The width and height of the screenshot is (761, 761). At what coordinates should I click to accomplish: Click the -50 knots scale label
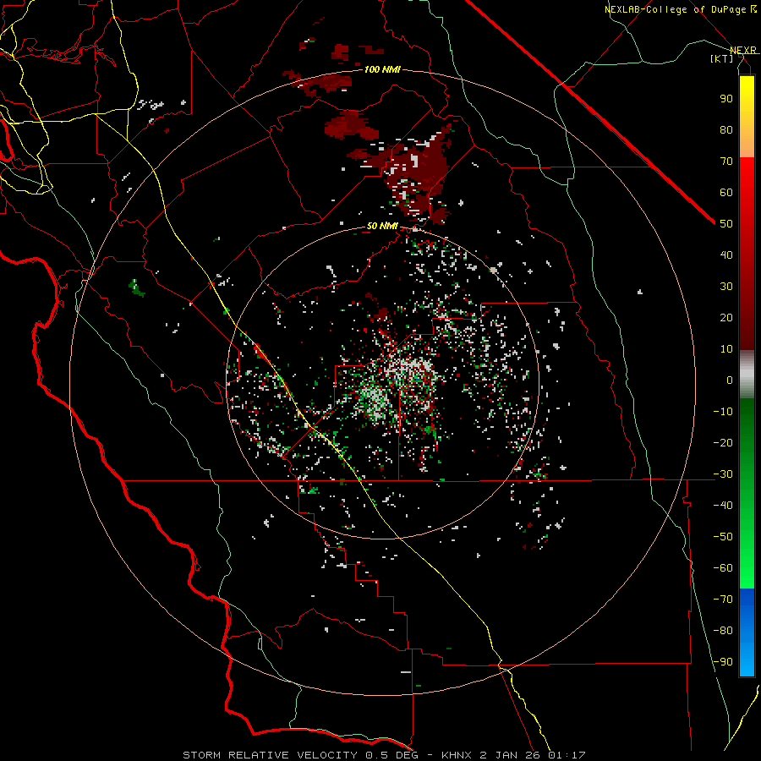tap(723, 537)
